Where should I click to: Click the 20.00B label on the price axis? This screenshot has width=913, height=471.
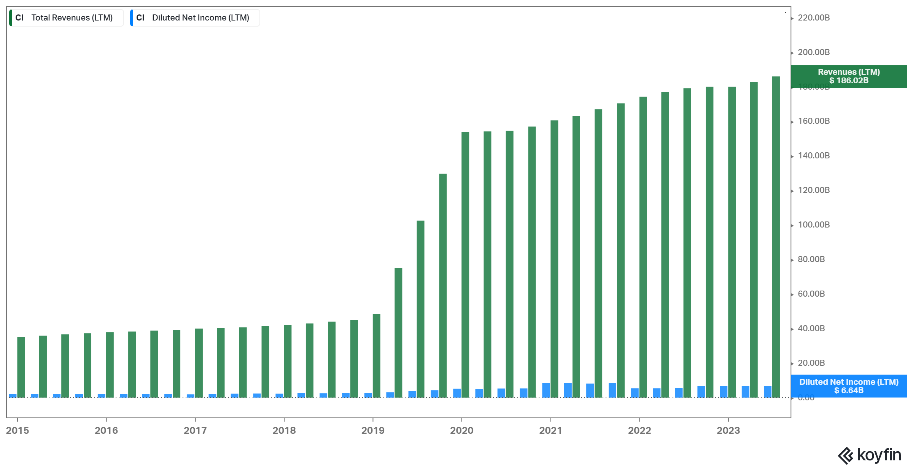[x=811, y=363]
